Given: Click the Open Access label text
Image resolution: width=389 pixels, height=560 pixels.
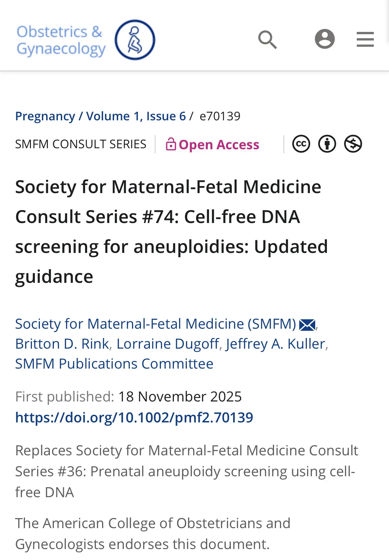Looking at the screenshot, I should coord(219,145).
